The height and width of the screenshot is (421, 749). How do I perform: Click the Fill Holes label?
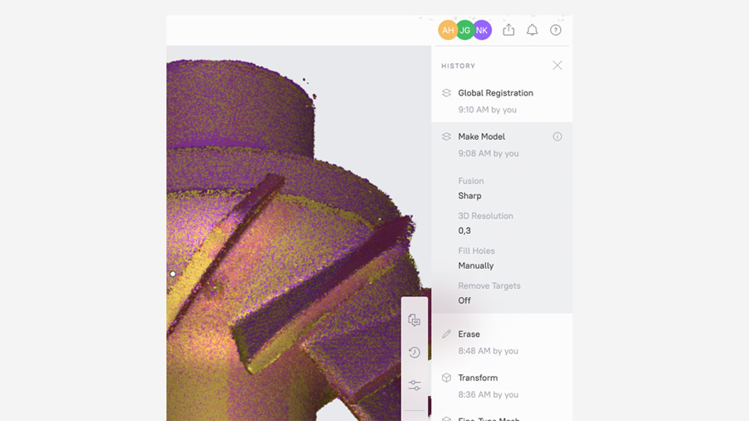[476, 250]
